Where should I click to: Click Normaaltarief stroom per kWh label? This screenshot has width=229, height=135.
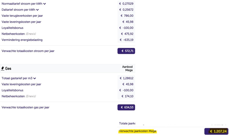click(x=22, y=4)
